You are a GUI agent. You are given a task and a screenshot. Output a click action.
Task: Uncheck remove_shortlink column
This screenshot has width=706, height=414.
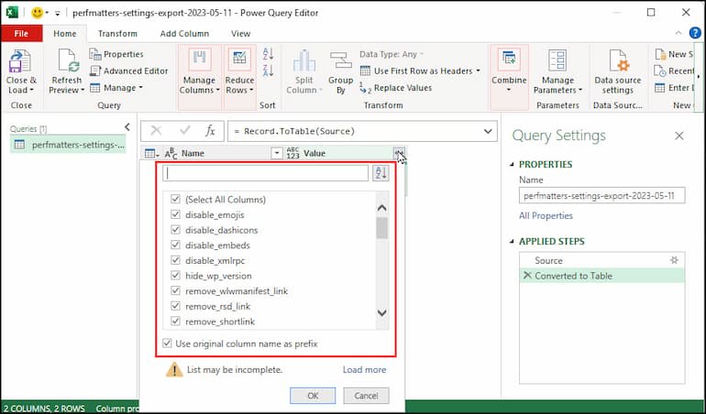tap(176, 321)
